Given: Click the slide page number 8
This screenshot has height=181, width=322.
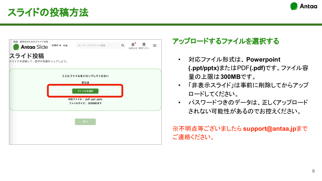Looking at the screenshot, I should pyautogui.click(x=313, y=171).
